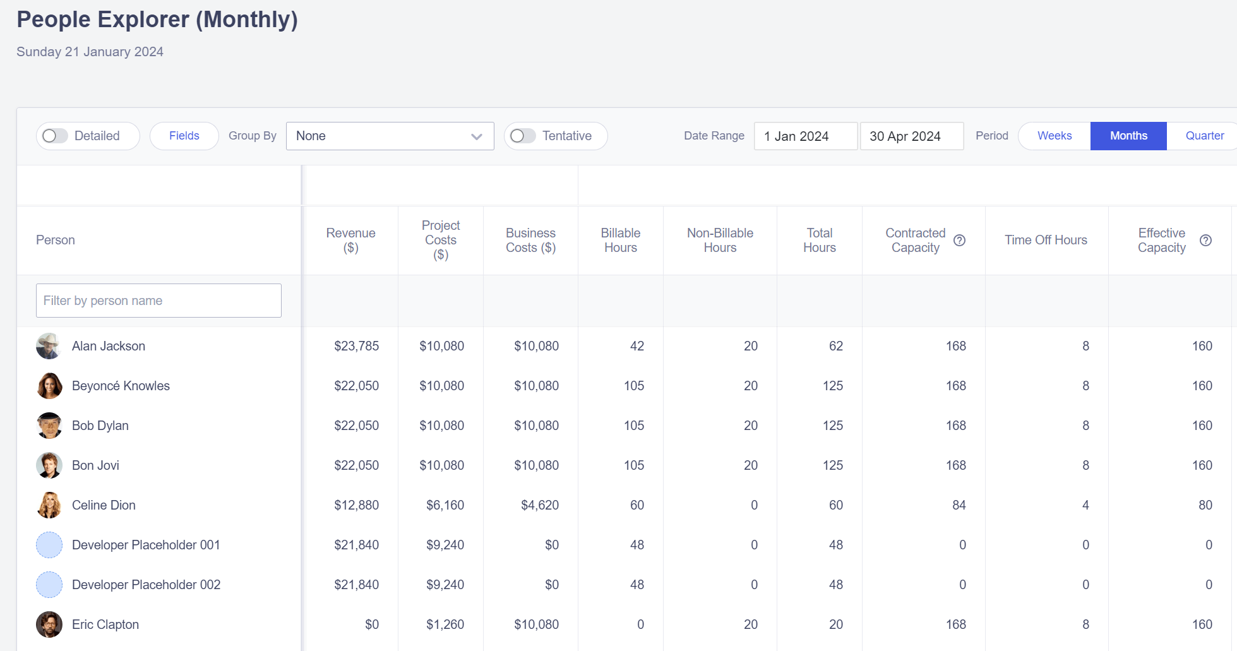The image size is (1237, 651).
Task: Open Eric Clapton's name link
Action: point(105,624)
